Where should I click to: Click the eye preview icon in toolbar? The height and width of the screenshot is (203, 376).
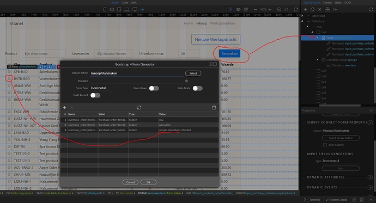coord(238,9)
